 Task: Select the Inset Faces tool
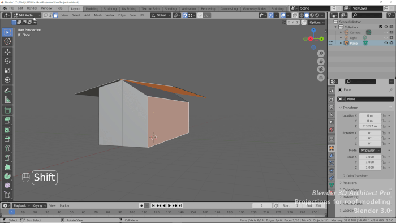point(7,130)
